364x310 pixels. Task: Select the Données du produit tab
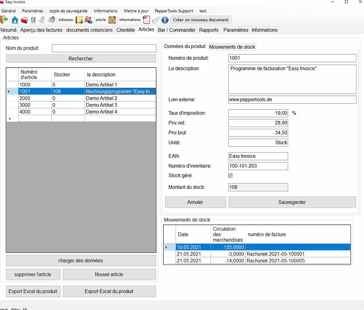point(185,46)
